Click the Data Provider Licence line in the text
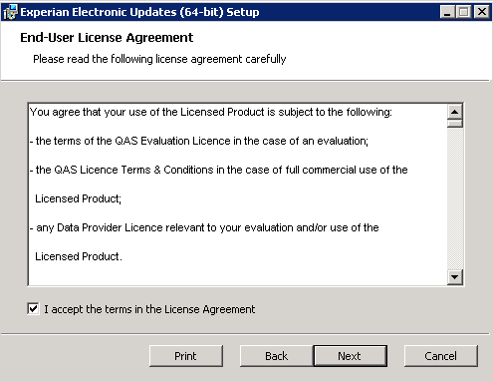493x382 pixels. [x=204, y=227]
